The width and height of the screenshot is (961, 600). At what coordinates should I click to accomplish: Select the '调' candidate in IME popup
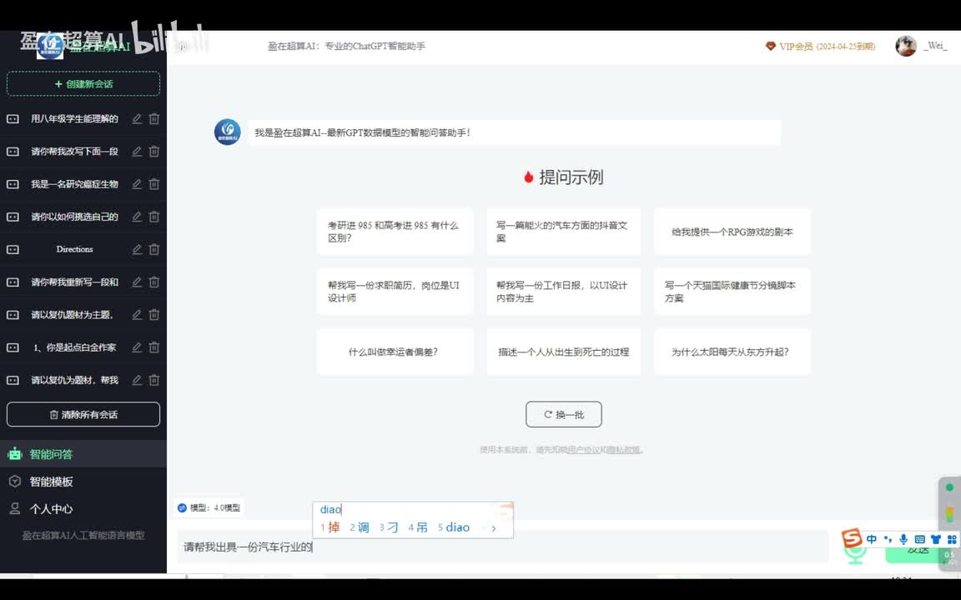coord(360,527)
